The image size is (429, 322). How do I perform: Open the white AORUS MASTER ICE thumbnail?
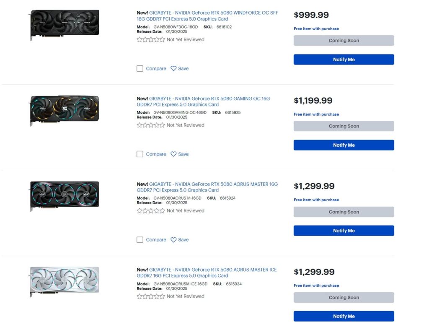click(x=65, y=280)
